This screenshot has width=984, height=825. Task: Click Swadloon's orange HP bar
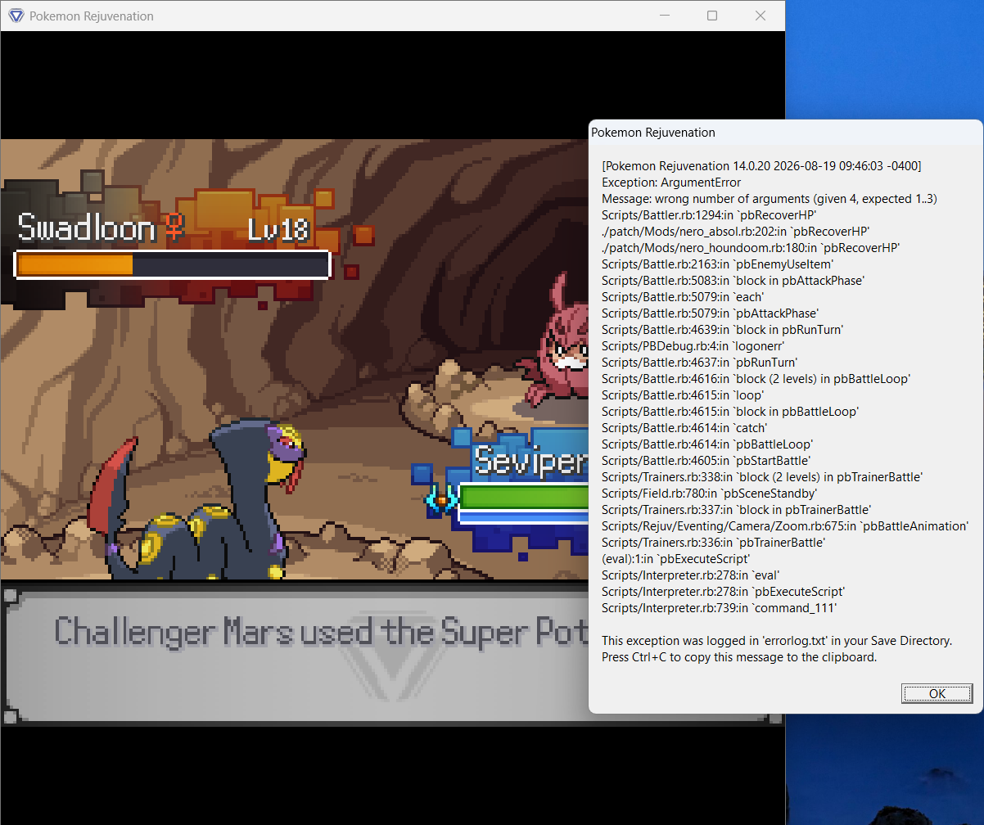(173, 265)
